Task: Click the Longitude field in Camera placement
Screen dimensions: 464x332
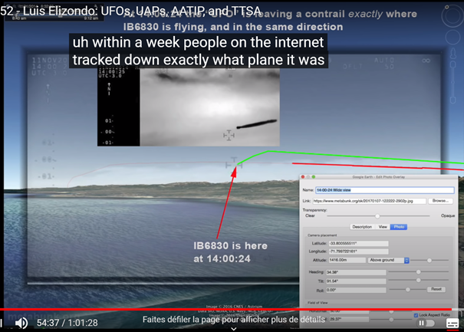Action: [358, 251]
